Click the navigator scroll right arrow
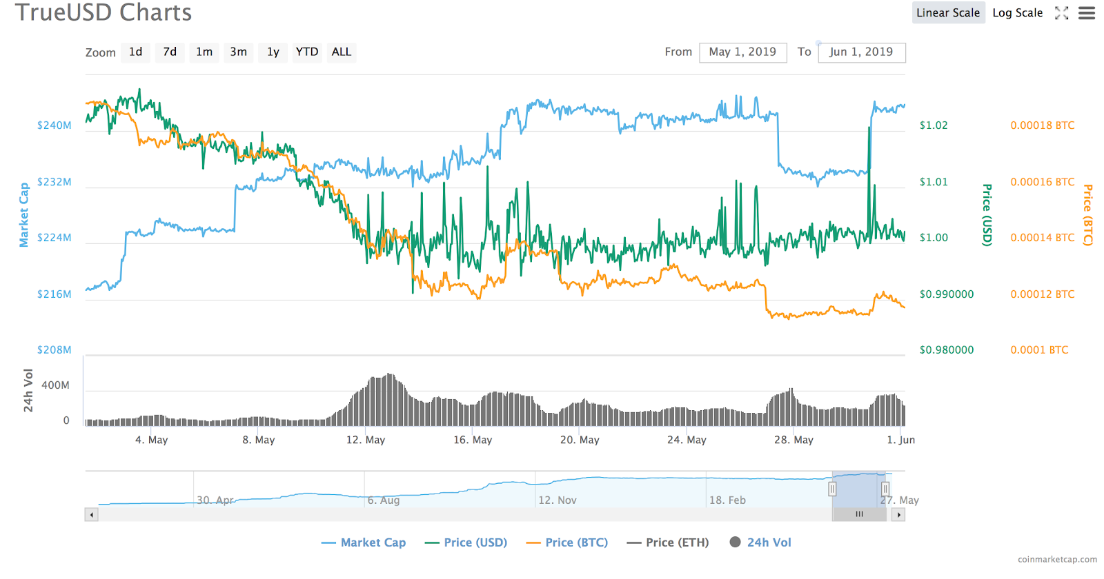Screen dimensions: 1104x579 [x=898, y=514]
